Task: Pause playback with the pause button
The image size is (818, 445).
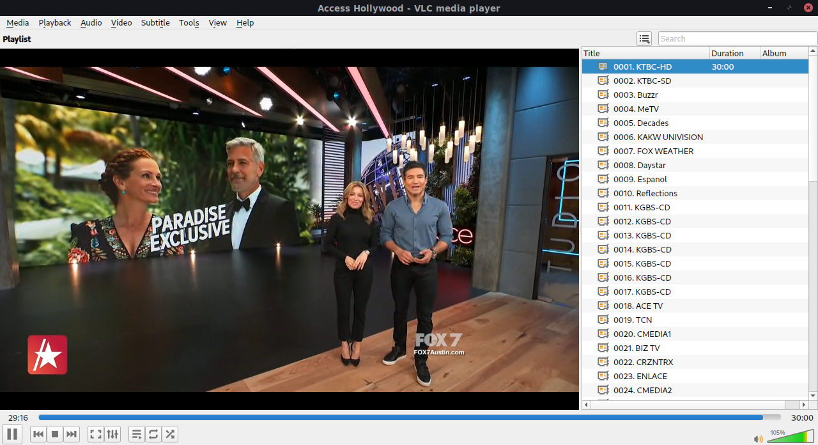Action: (x=12, y=434)
